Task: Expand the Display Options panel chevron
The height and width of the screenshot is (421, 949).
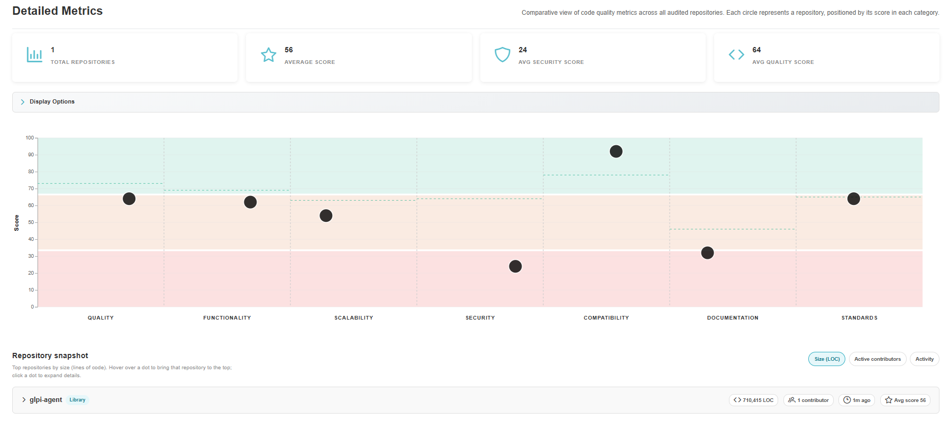Action: click(x=23, y=102)
